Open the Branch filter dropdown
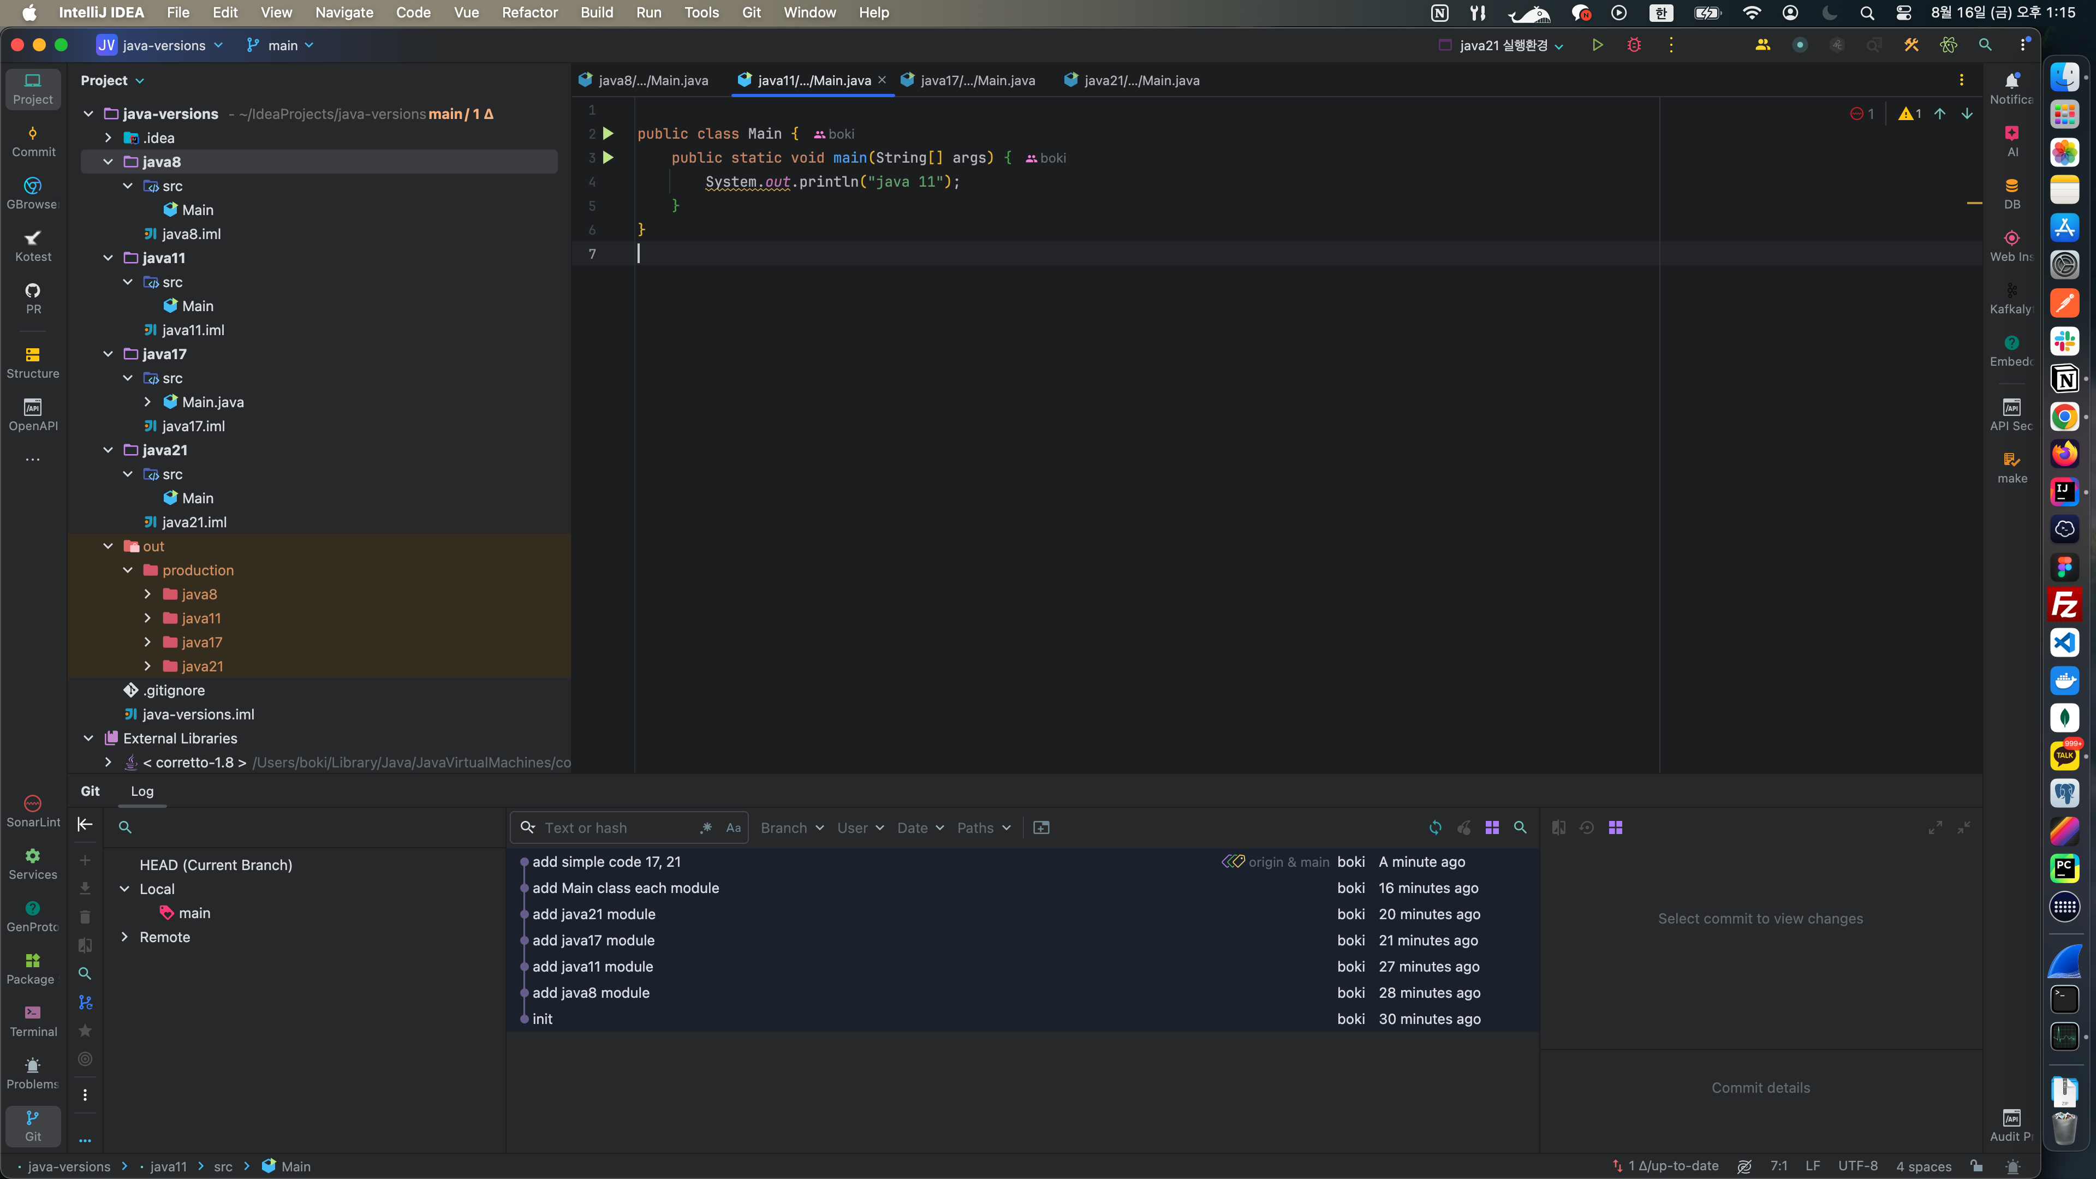The width and height of the screenshot is (2096, 1179). 791,827
